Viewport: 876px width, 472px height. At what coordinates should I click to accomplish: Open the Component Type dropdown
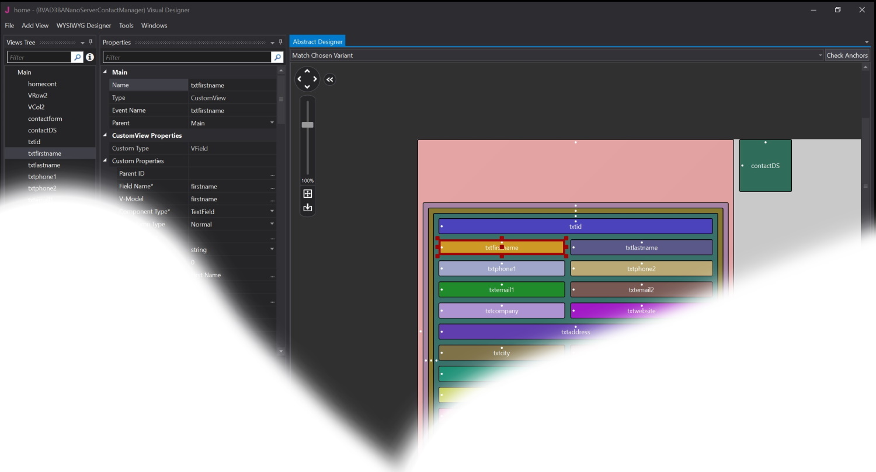tap(272, 212)
